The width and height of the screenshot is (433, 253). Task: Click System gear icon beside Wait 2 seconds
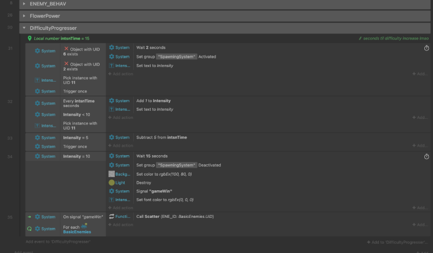[111, 48]
